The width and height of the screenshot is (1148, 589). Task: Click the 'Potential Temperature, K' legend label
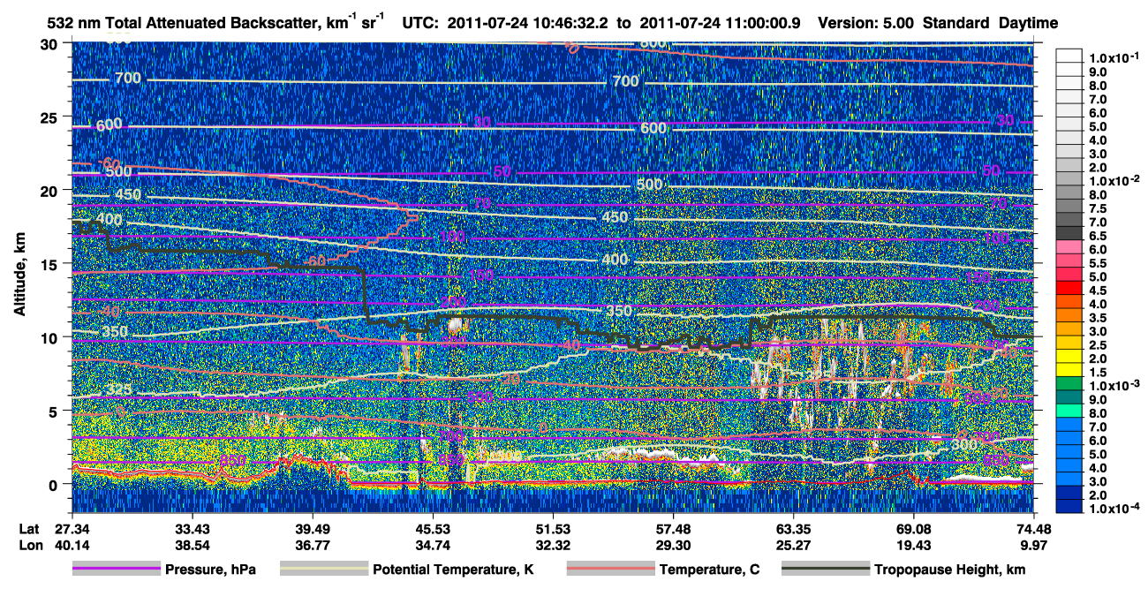453,570
